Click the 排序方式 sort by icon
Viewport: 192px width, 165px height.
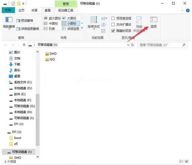tap(93, 22)
